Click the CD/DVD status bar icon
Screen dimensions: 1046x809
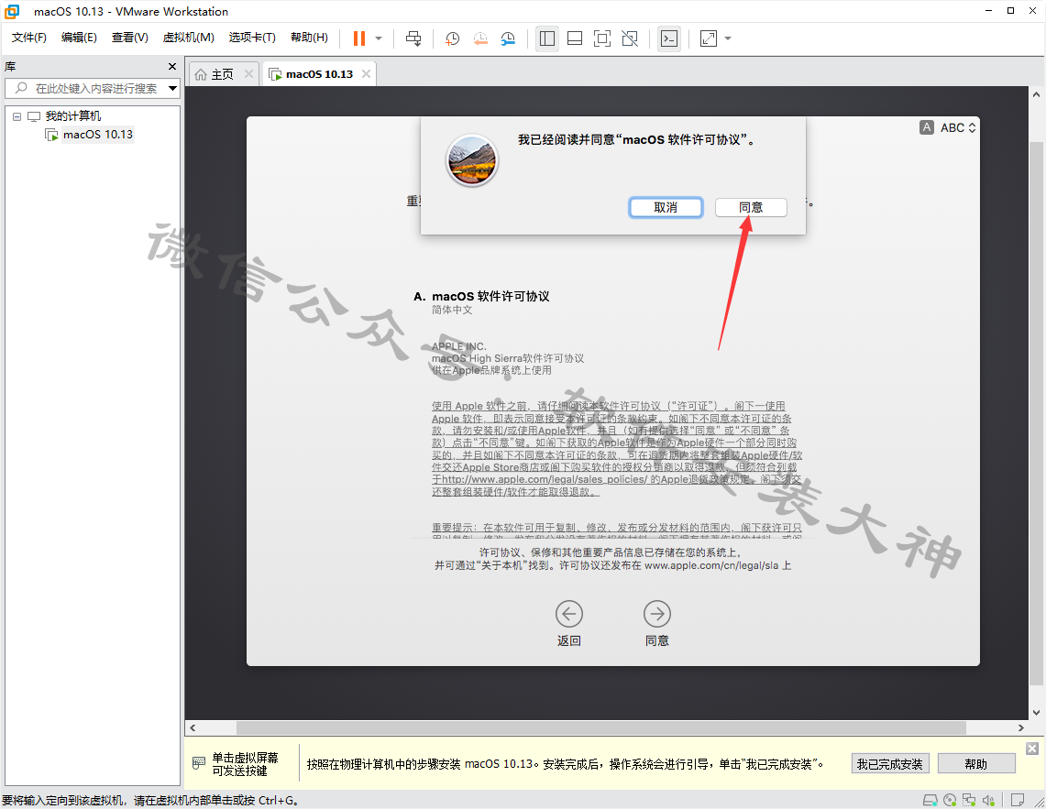coord(950,800)
